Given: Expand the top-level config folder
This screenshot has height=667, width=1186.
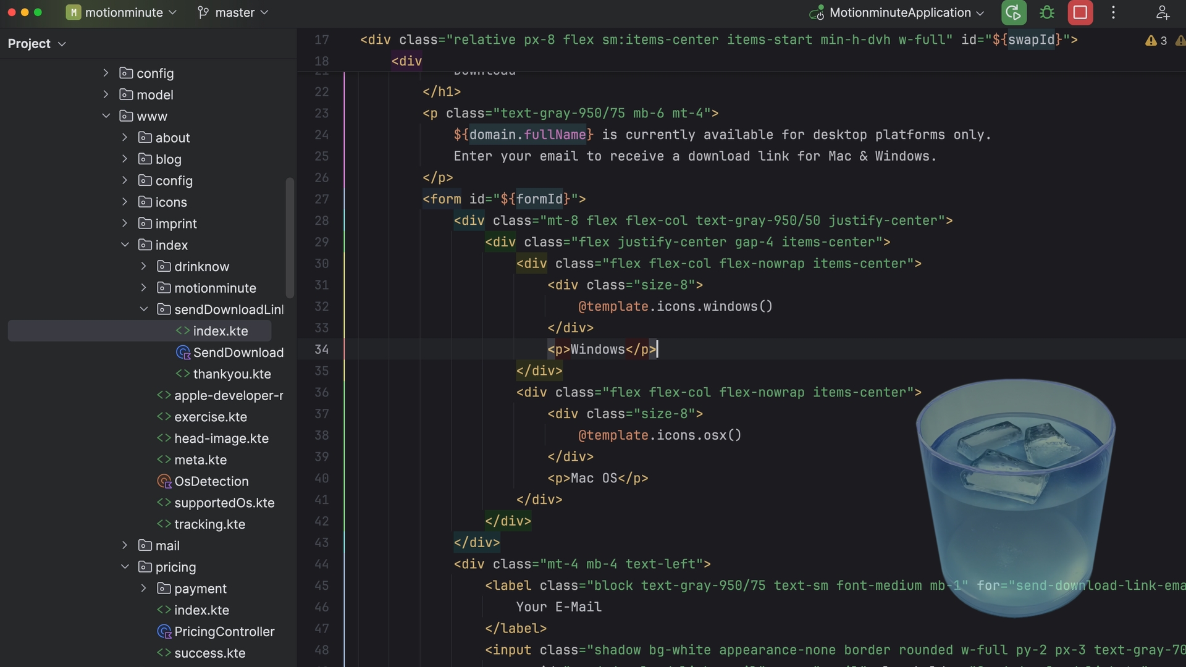Looking at the screenshot, I should tap(106, 73).
